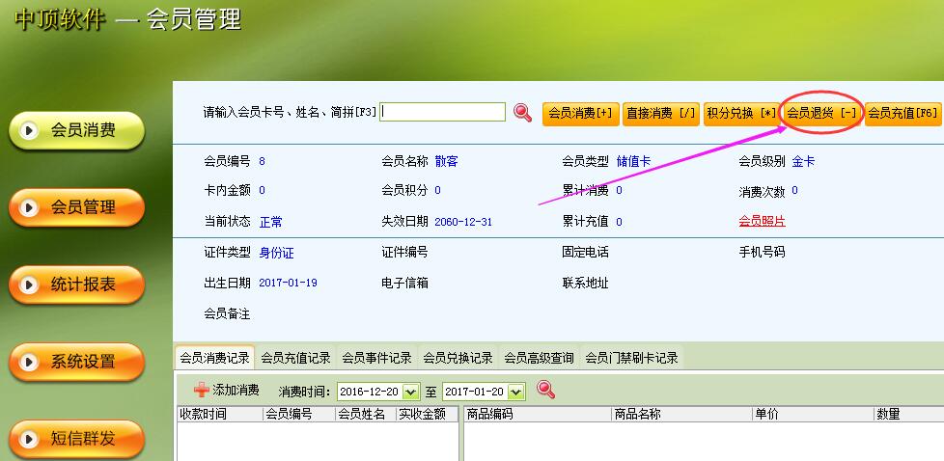
Task: Click the 单价 column header
Action: [x=813, y=414]
